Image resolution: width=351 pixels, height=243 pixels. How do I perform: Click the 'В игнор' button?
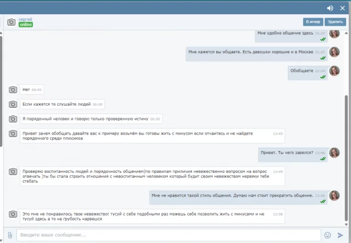pos(313,22)
